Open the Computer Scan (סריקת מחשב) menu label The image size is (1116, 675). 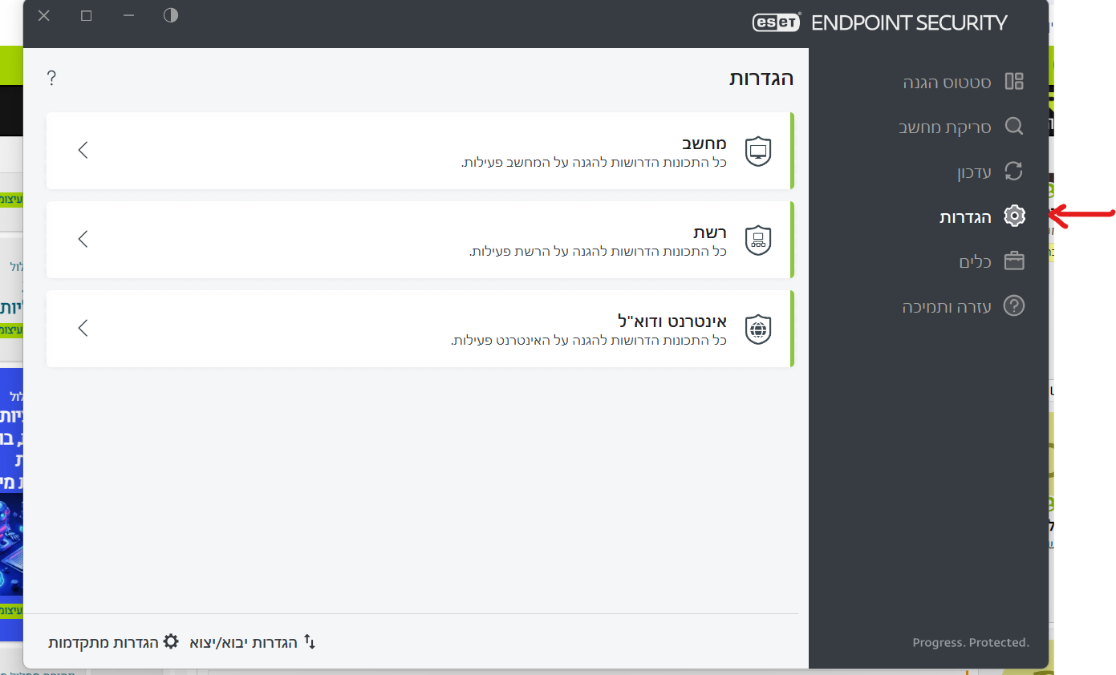944,127
